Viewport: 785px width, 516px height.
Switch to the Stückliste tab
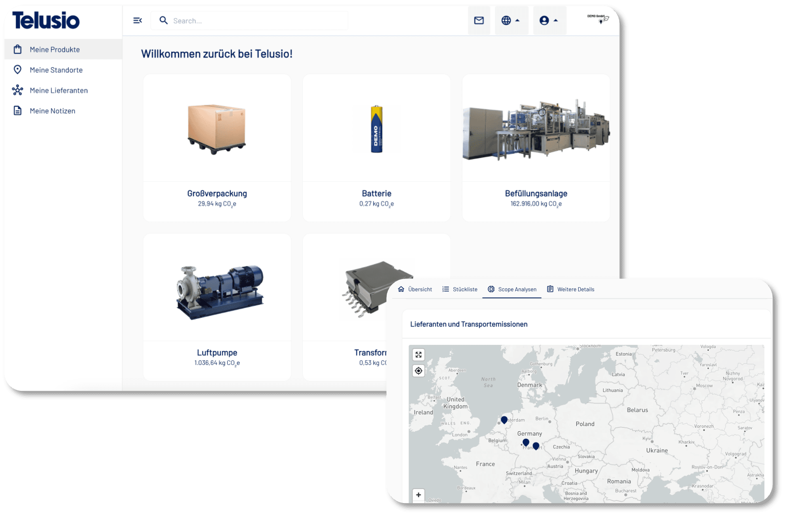pyautogui.click(x=460, y=289)
